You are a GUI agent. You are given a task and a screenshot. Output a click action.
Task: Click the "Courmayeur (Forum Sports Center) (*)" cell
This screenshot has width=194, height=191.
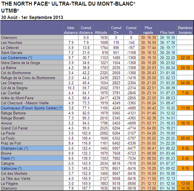(32, 108)
